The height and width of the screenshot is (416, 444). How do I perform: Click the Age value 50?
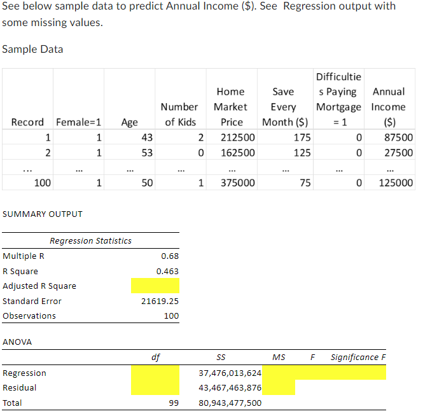tap(147, 183)
